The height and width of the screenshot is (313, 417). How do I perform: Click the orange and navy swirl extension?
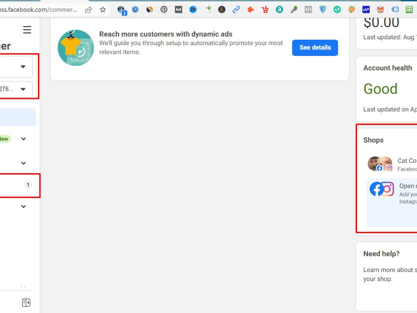point(150,10)
